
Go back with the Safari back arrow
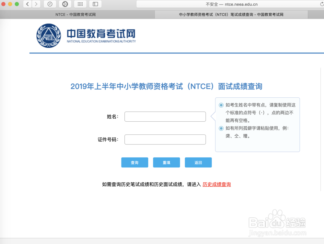(x=28, y=4)
